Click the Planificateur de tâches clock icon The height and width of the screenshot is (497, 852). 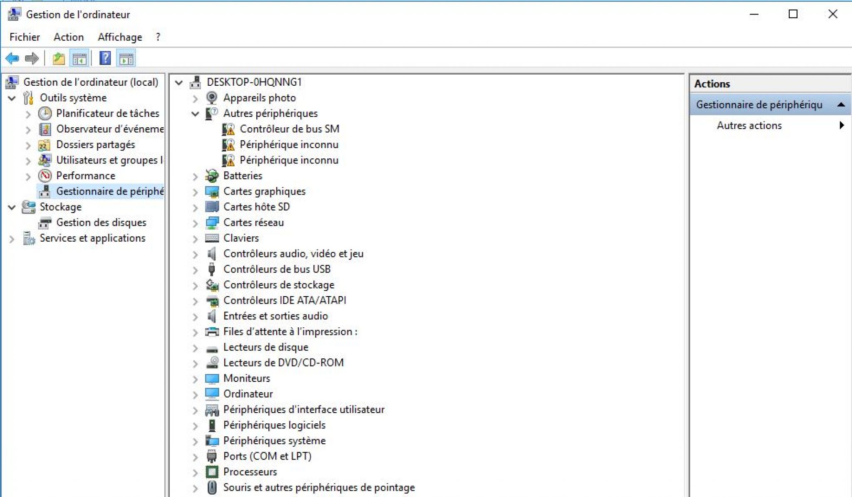pyautogui.click(x=45, y=114)
